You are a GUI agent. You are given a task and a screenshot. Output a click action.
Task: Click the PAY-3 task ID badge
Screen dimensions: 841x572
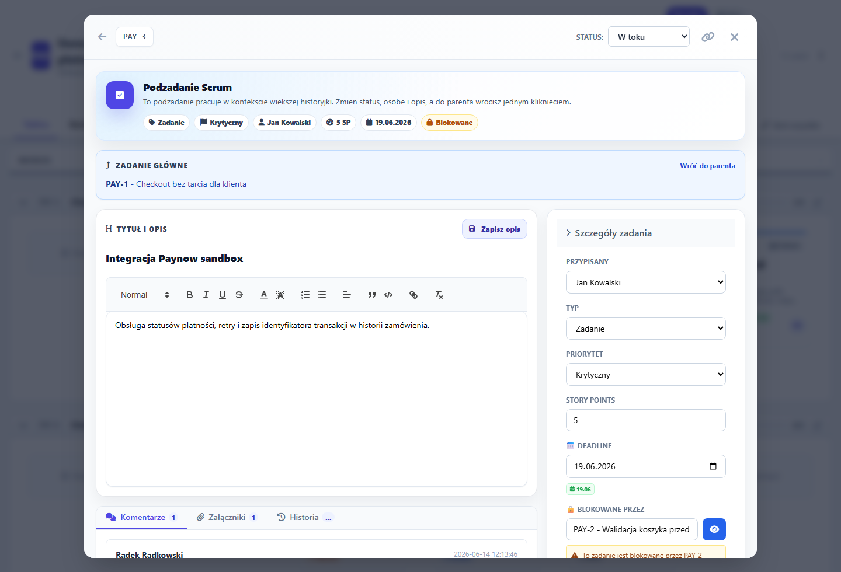(134, 37)
